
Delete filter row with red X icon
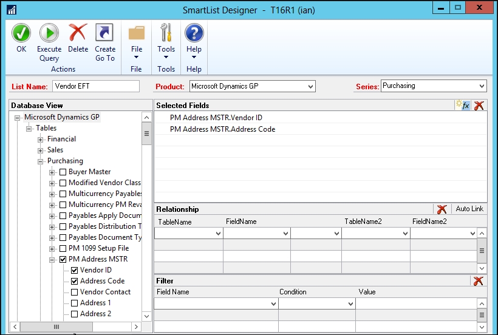(x=479, y=281)
